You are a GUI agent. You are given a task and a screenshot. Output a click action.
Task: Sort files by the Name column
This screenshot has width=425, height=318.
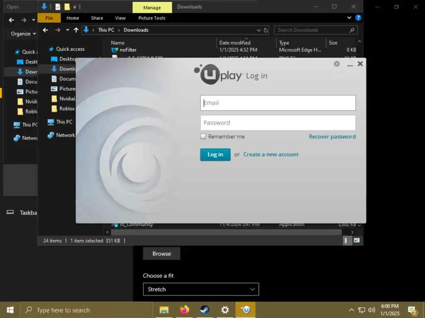click(x=117, y=43)
